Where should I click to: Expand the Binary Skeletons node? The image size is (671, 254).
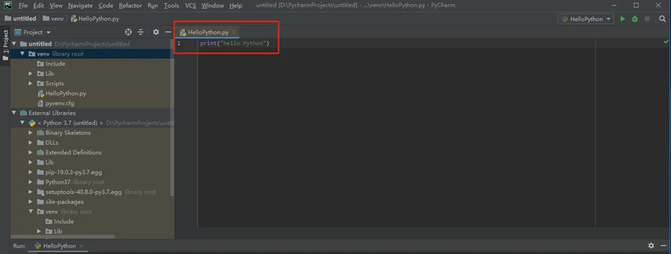tap(31, 132)
